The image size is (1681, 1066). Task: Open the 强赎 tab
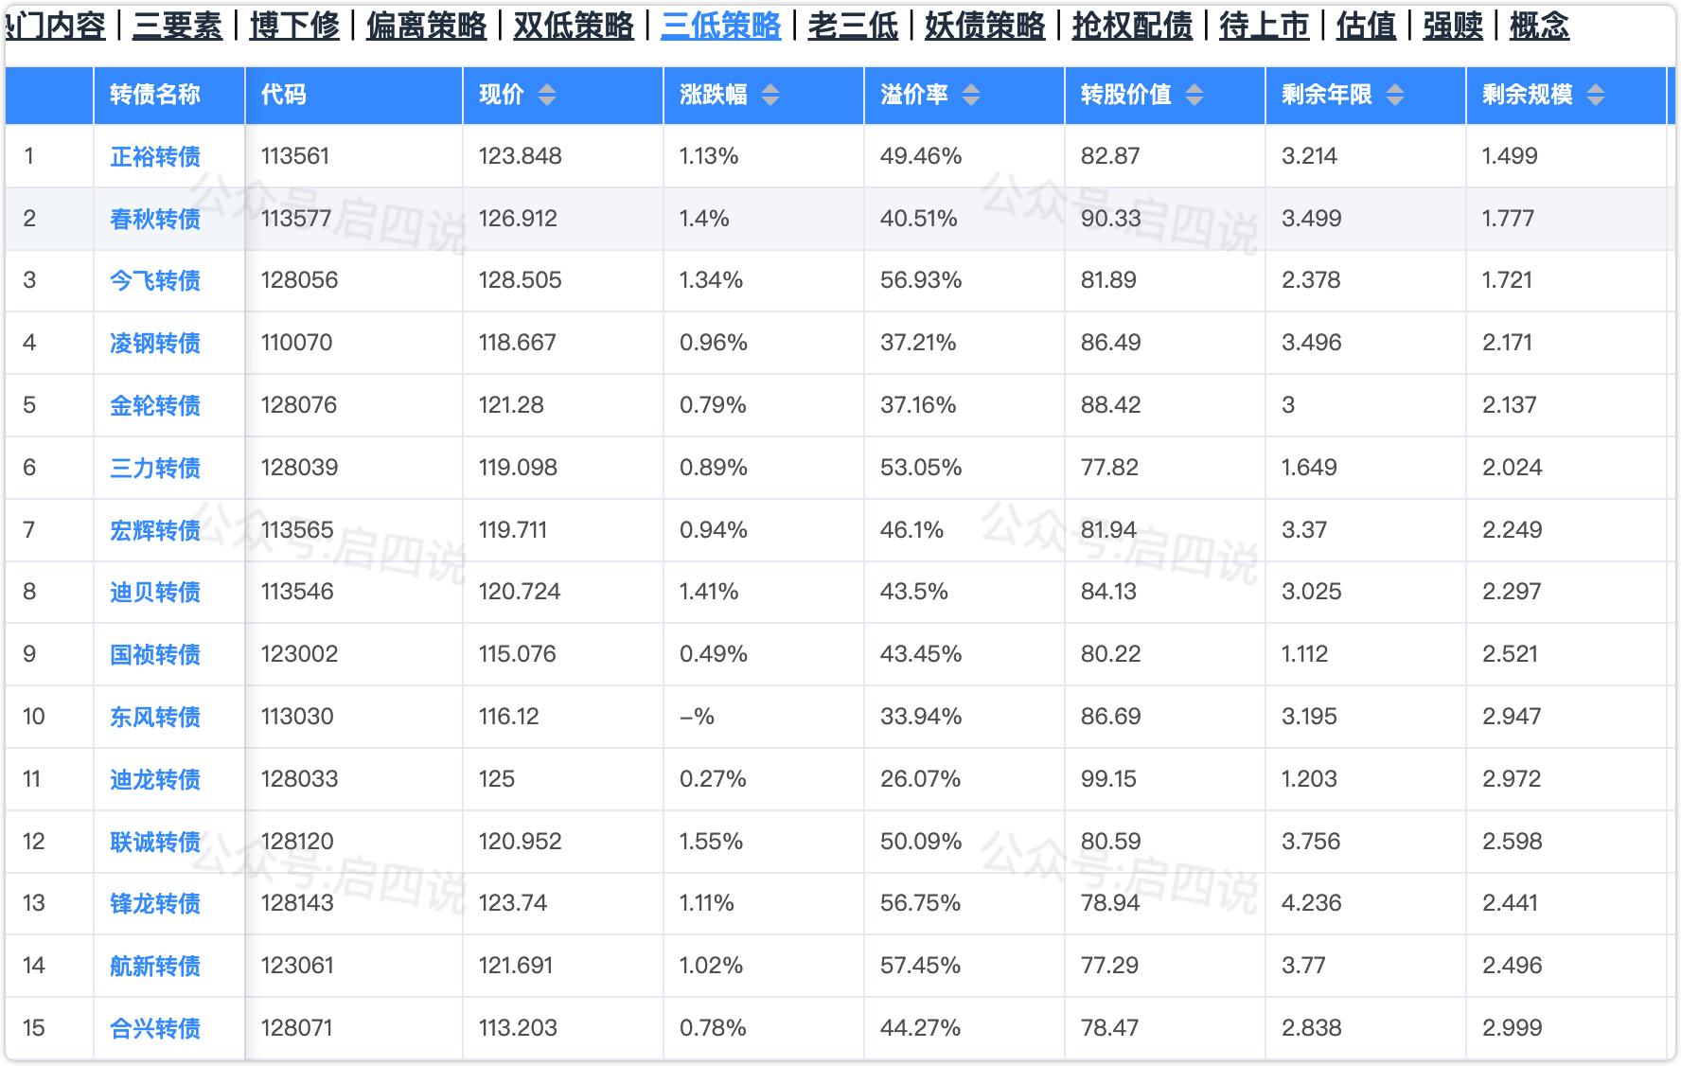1452,26
